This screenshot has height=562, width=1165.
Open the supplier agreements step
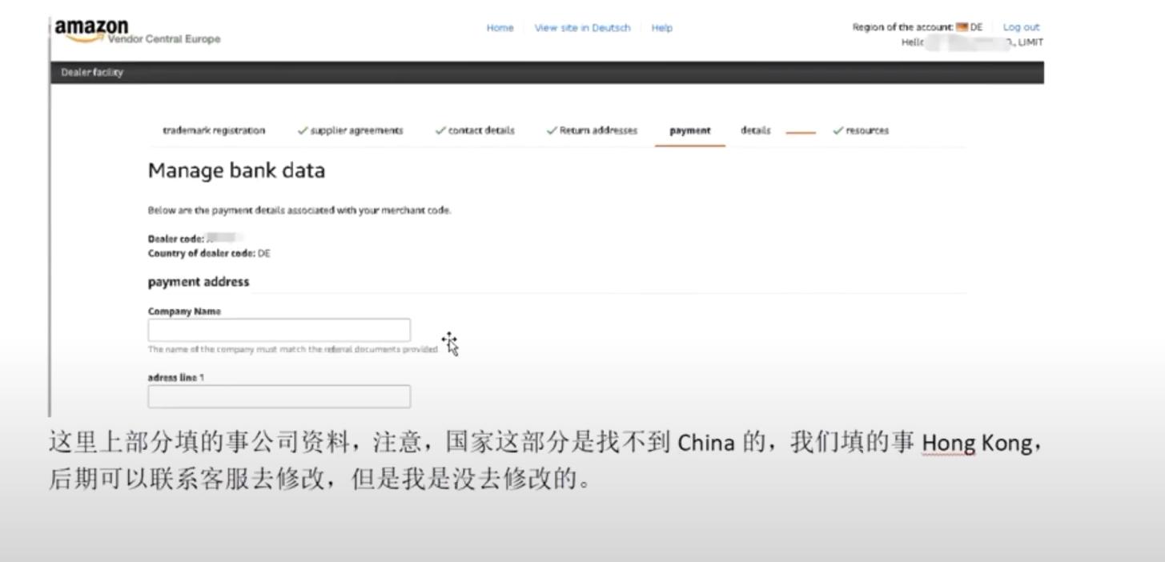click(356, 130)
